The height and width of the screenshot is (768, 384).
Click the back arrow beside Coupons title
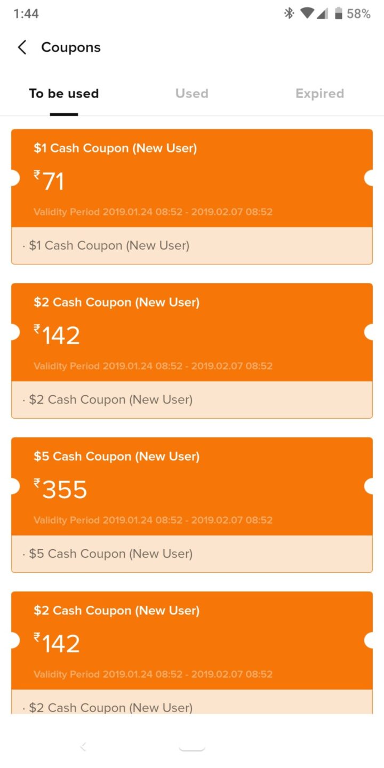[x=21, y=47]
